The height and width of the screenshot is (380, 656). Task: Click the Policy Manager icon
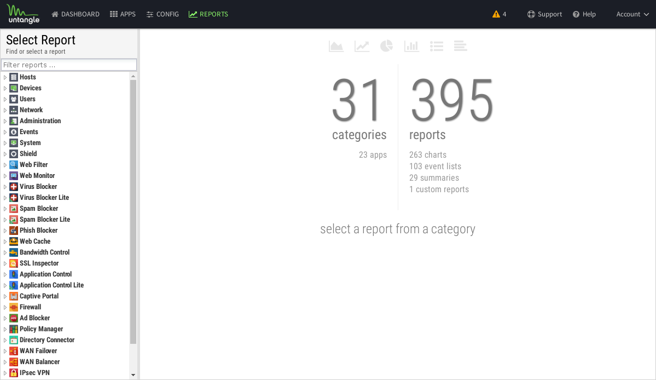[14, 329]
